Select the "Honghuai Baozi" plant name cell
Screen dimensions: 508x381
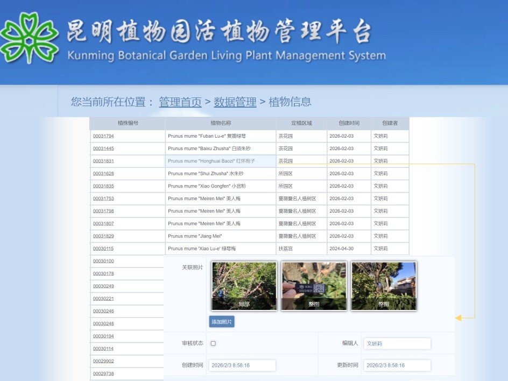[x=220, y=161]
